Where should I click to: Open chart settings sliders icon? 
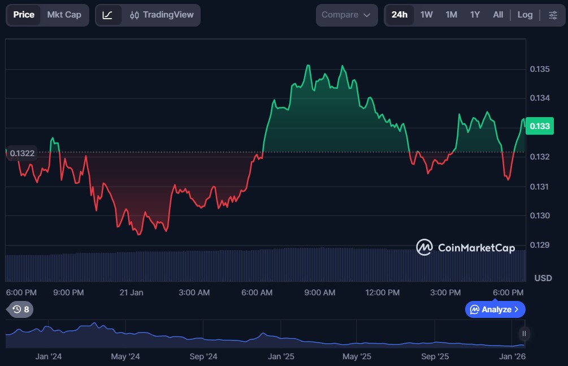(x=553, y=15)
